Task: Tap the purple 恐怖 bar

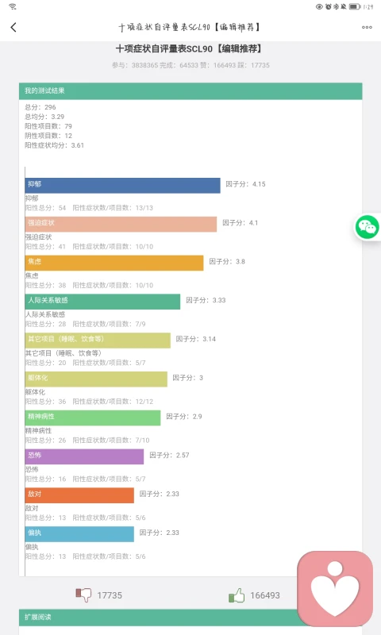Action: (x=84, y=456)
